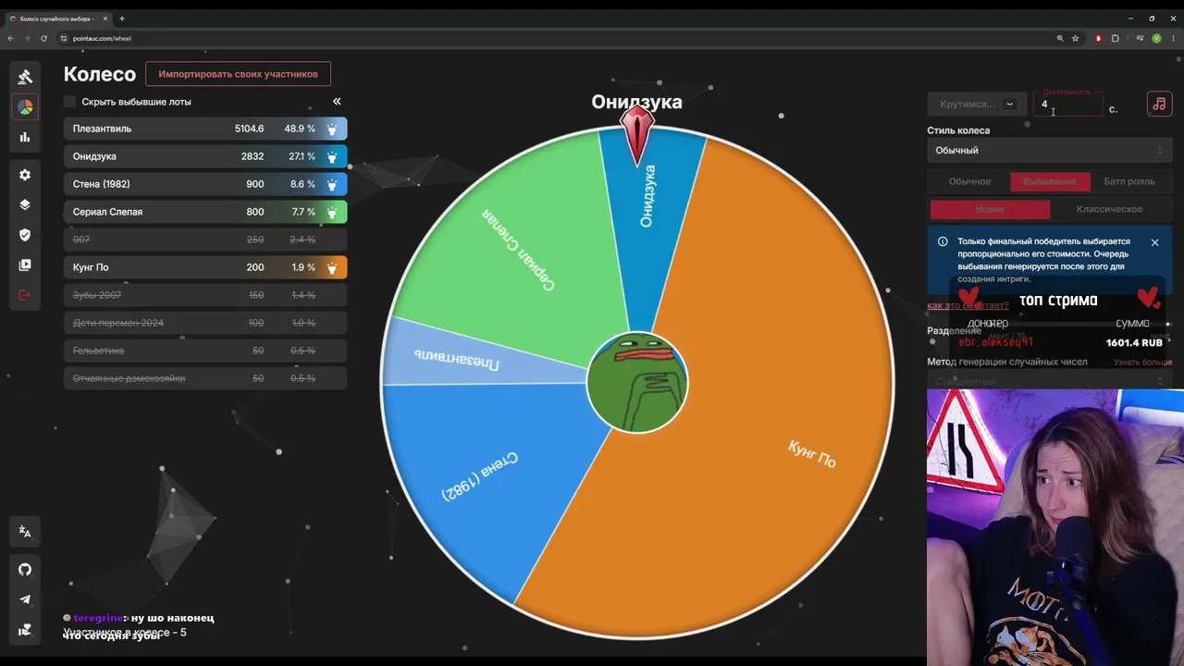Open the music note soundtrack button
The image size is (1184, 666).
(1159, 104)
